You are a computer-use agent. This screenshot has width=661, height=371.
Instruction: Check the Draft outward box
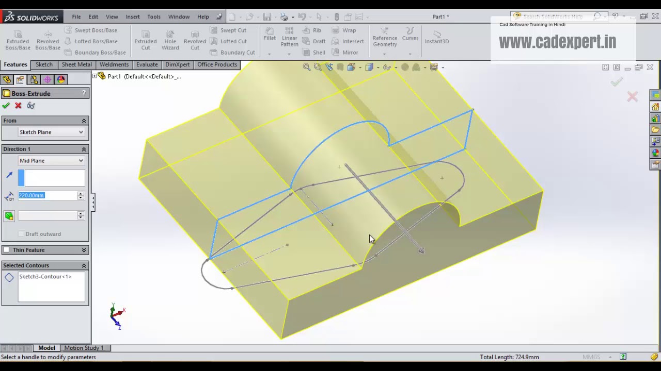click(21, 234)
